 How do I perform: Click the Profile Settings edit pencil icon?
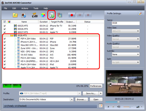(140, 13)
